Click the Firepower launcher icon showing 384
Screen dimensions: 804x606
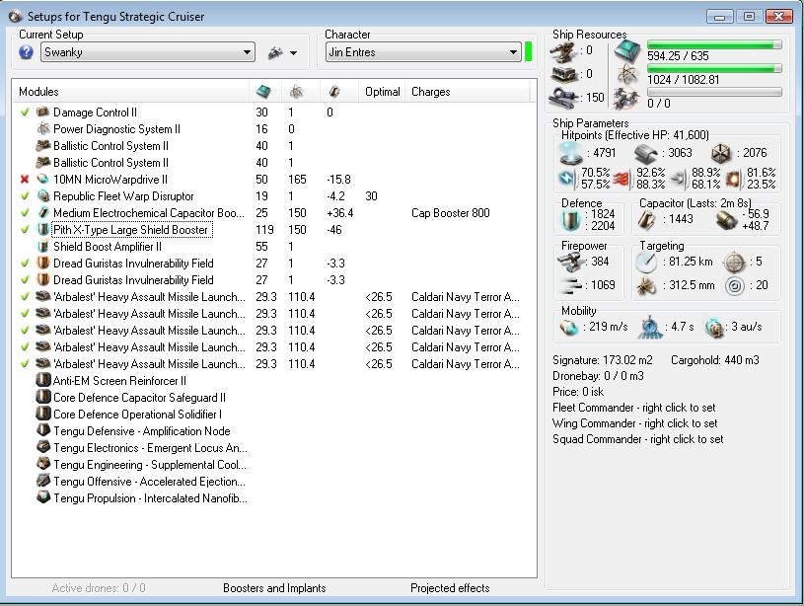point(571,262)
